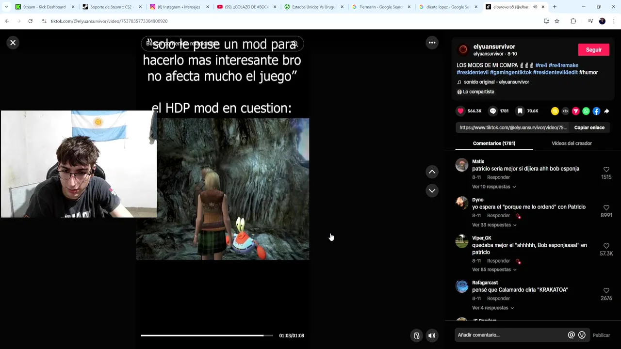Switch to Stream - Kick Dashboard tab
This screenshot has height=349, width=621.
(x=45, y=7)
